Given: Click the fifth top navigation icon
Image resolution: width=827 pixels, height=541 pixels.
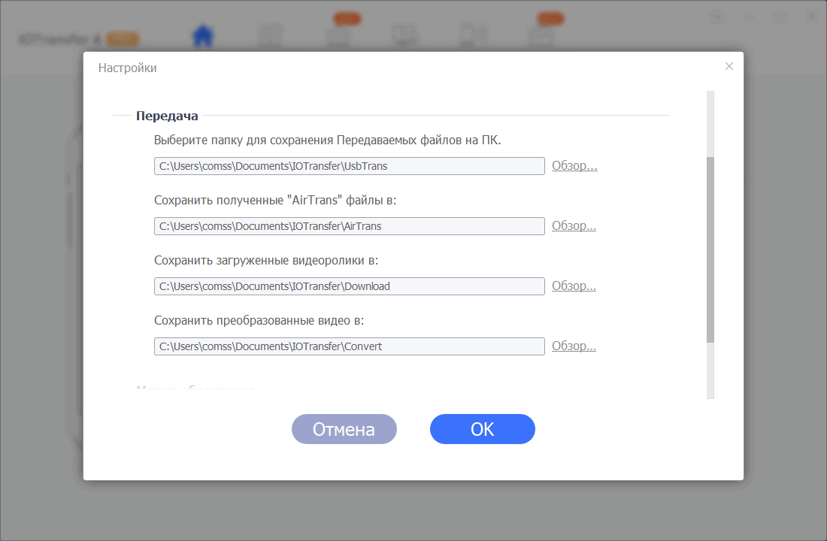Looking at the screenshot, I should (473, 35).
